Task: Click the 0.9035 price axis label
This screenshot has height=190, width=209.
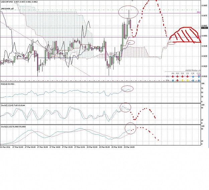Action: click(x=204, y=56)
